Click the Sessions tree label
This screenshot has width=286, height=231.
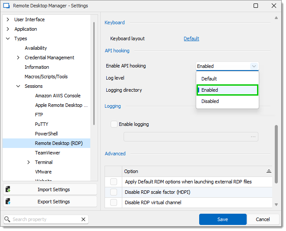point(34,86)
